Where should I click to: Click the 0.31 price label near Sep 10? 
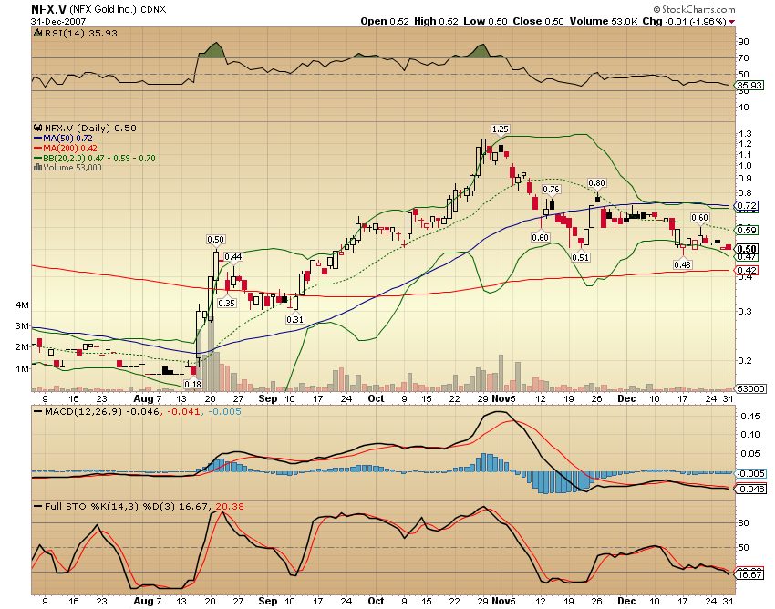pyautogui.click(x=295, y=319)
